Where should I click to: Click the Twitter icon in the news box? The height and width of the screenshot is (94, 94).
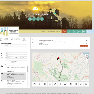pyautogui.click(x=33, y=42)
